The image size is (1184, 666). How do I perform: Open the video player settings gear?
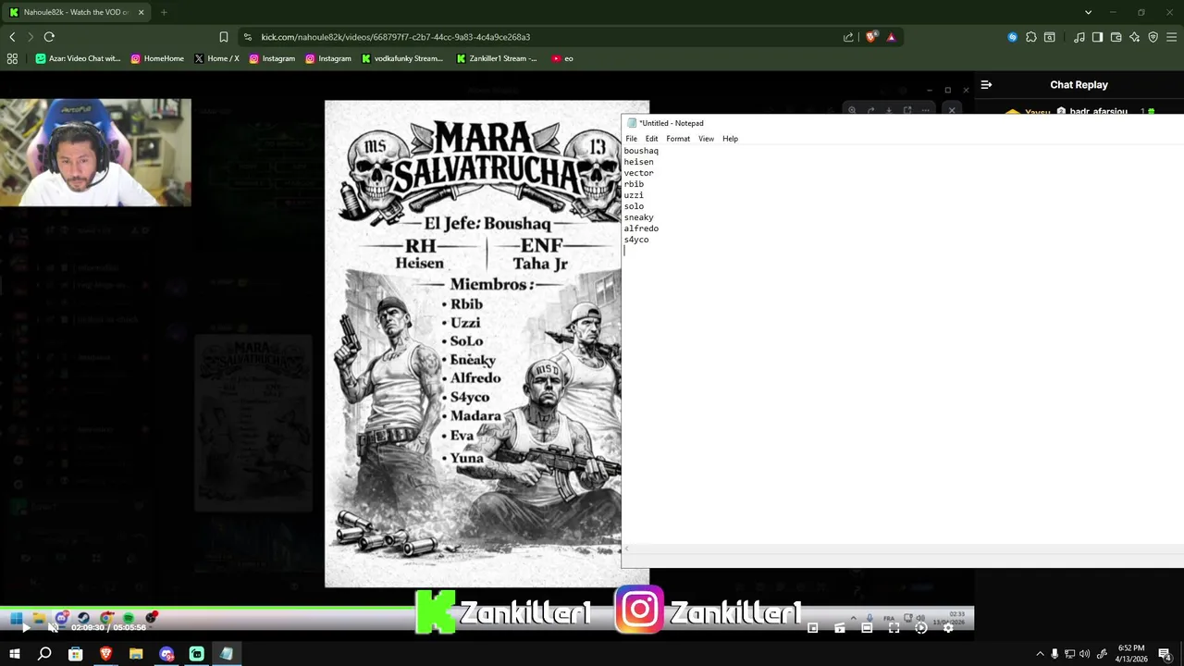pyautogui.click(x=948, y=628)
